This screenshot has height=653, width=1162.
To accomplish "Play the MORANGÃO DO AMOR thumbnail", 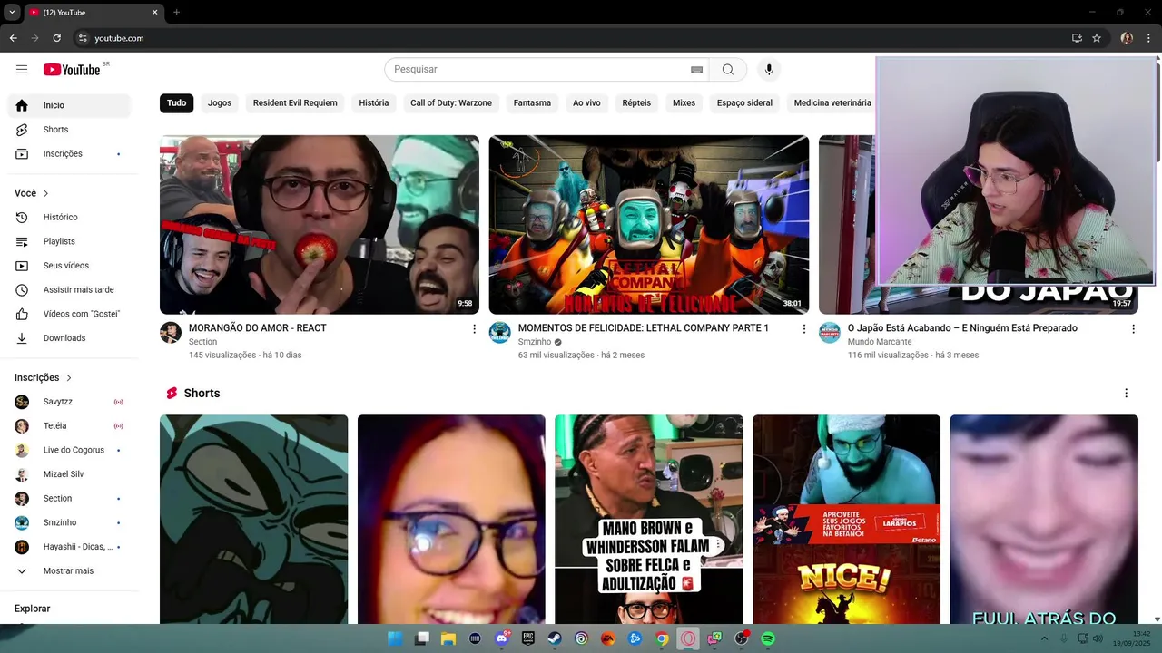I will coord(320,225).
